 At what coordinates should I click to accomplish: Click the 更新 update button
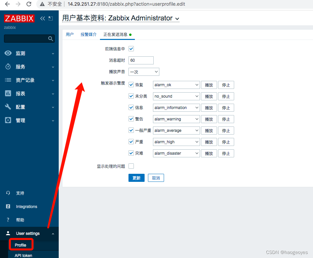(136, 178)
